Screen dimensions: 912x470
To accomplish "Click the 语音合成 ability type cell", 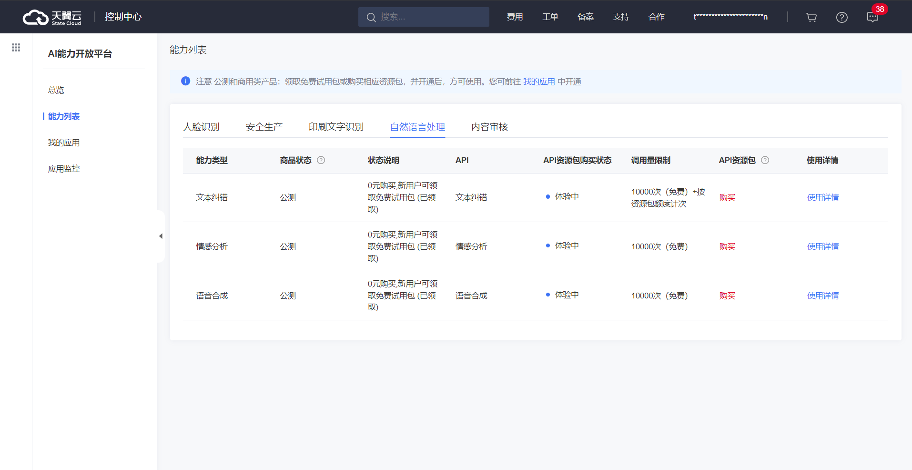I will [212, 296].
